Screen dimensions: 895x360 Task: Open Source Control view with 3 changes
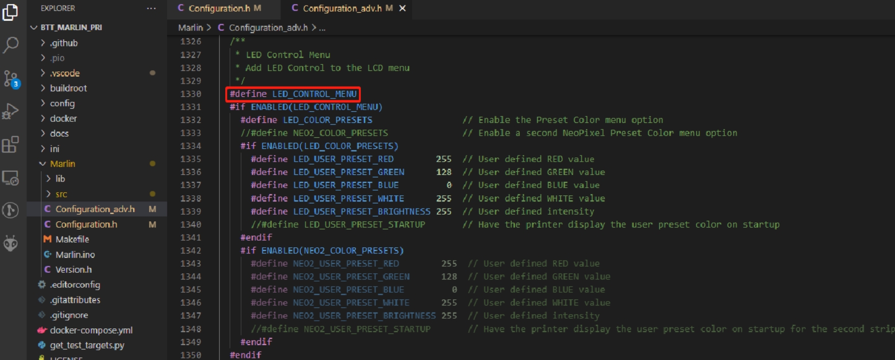click(x=11, y=79)
